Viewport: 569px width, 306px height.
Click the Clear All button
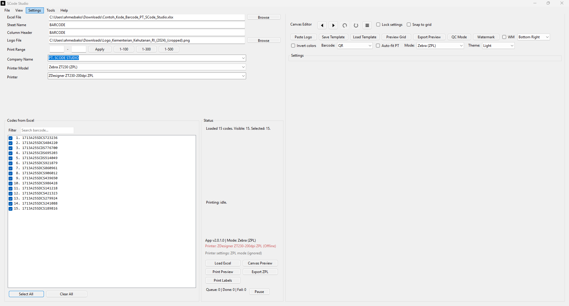click(66, 294)
